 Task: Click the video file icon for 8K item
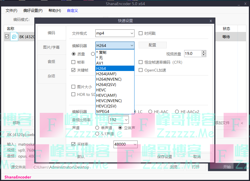point(14,36)
